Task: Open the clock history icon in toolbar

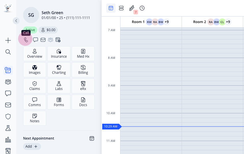Action: point(142,8)
